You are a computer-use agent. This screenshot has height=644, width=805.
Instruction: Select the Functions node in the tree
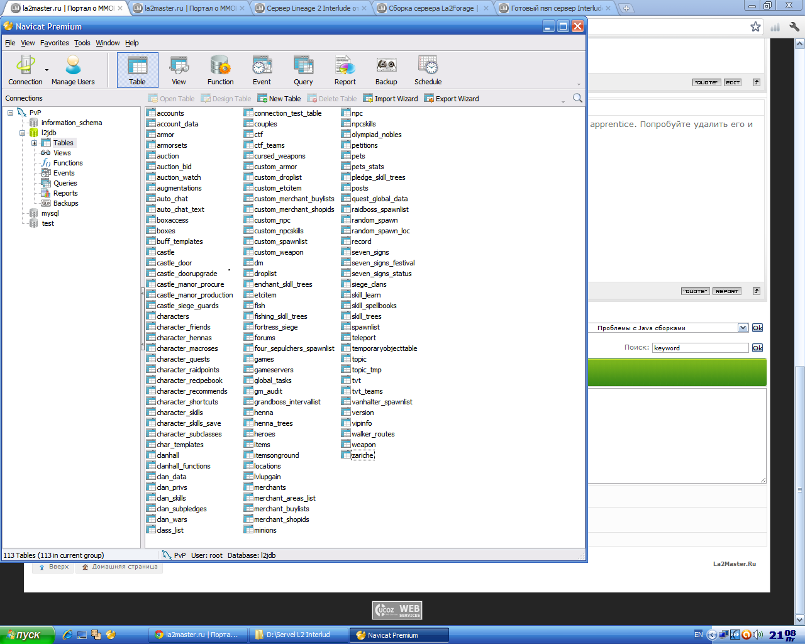[68, 163]
